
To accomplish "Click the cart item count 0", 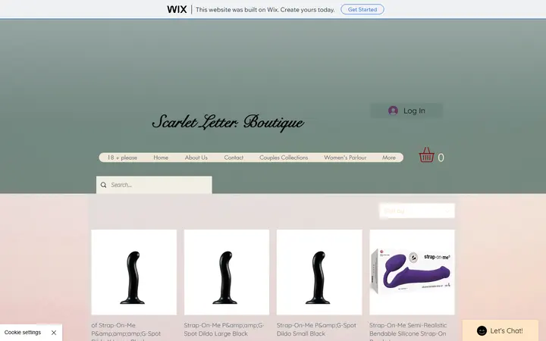I will pos(441,158).
